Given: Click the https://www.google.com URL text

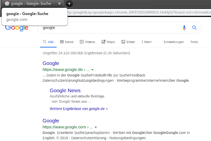Looking at the screenshot, I should (64, 127).
